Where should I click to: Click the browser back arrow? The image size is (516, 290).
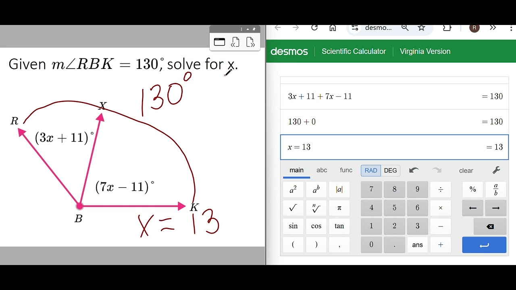[277, 28]
